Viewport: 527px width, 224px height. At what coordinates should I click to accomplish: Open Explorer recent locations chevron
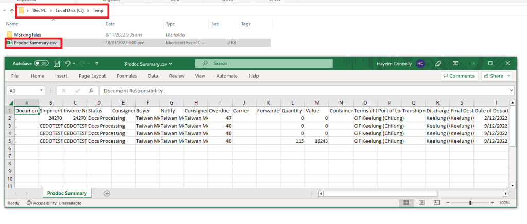click(4, 11)
